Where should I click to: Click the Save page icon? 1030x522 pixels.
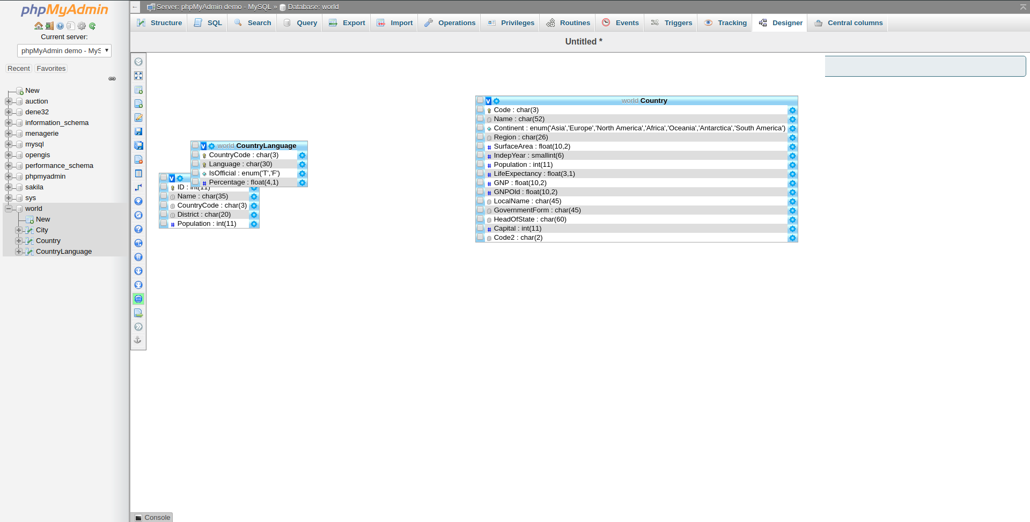(x=138, y=131)
